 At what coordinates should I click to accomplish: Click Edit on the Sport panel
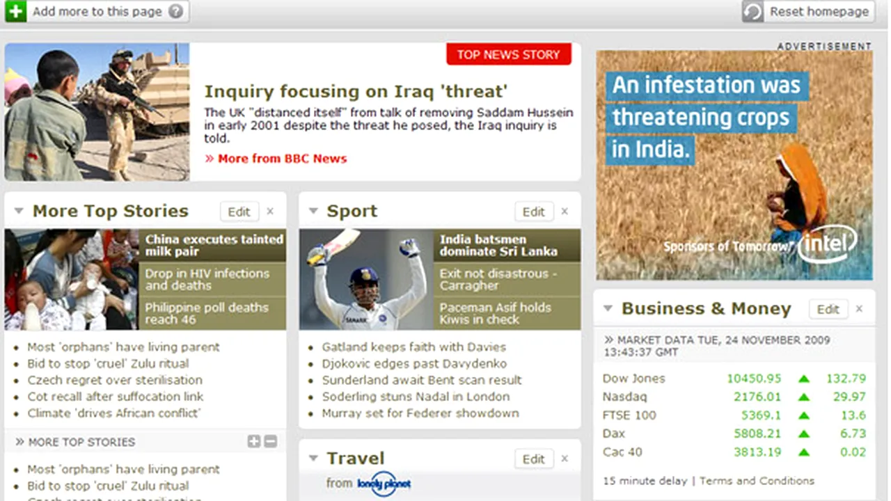coord(533,212)
